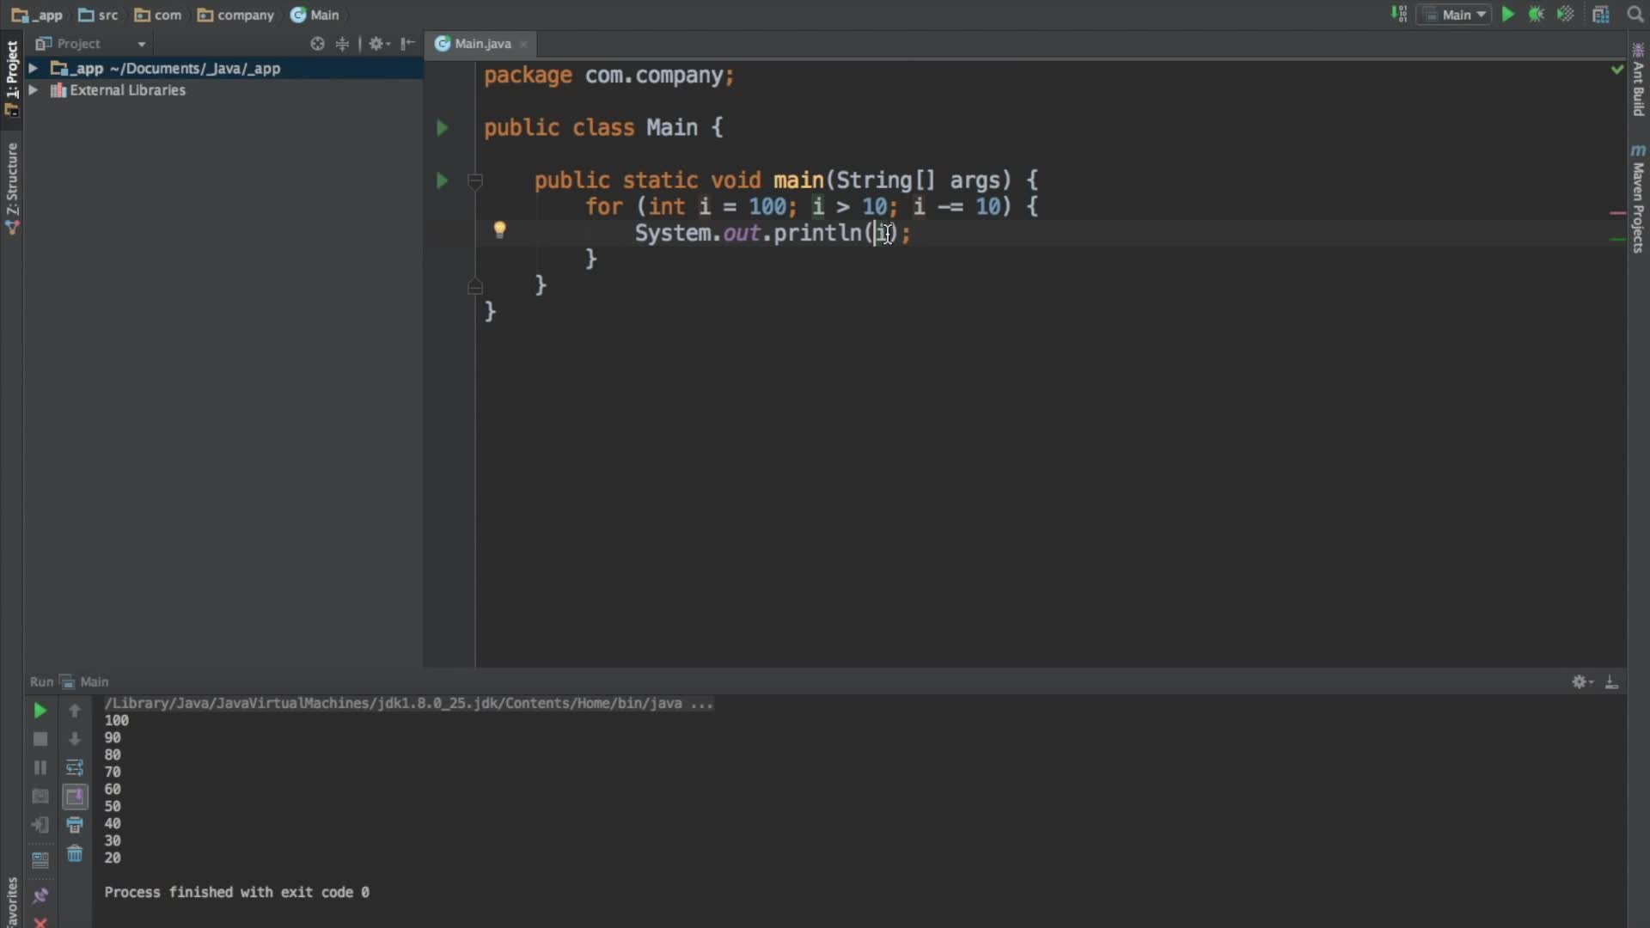
Task: Click run gutter arrow beside main method
Action: pyautogui.click(x=442, y=180)
